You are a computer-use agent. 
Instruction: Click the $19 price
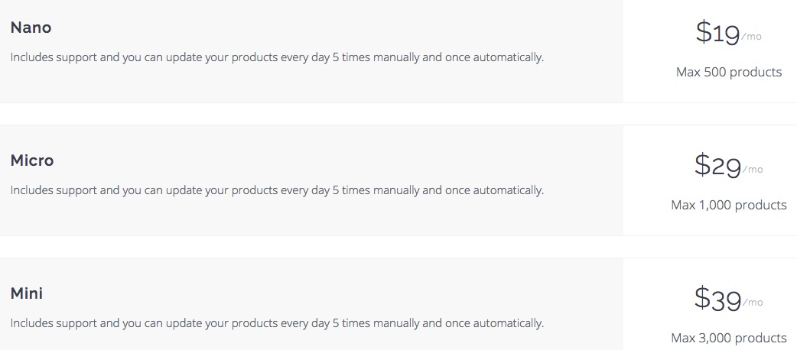point(717,33)
